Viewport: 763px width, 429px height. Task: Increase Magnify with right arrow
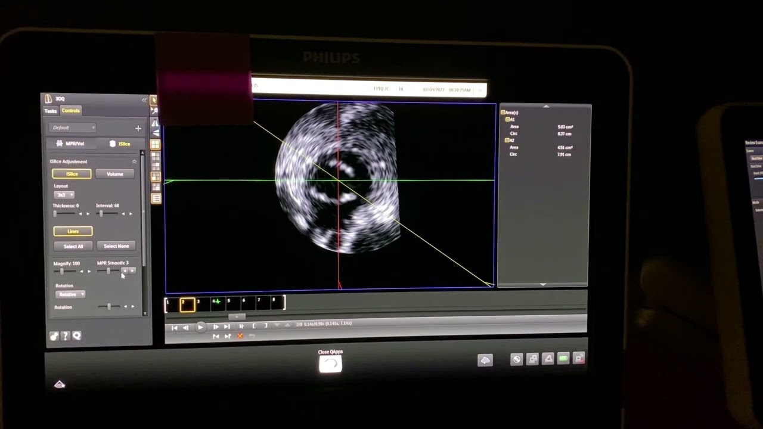[x=89, y=271]
